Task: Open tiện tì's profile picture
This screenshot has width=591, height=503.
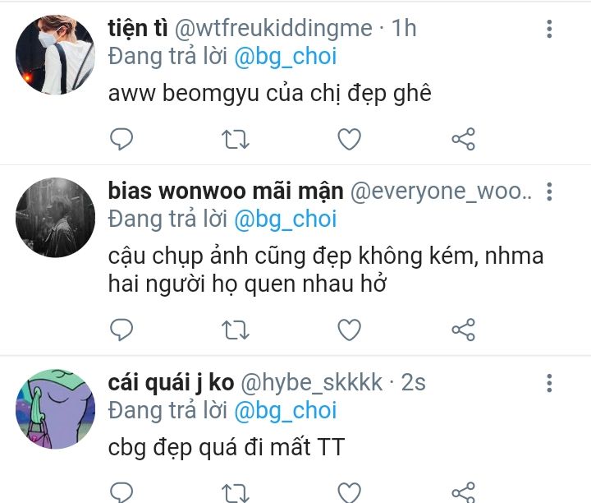Action: [56, 55]
